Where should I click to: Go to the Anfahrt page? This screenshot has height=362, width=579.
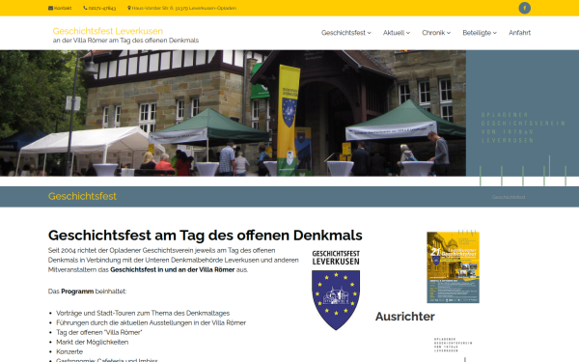pos(519,33)
